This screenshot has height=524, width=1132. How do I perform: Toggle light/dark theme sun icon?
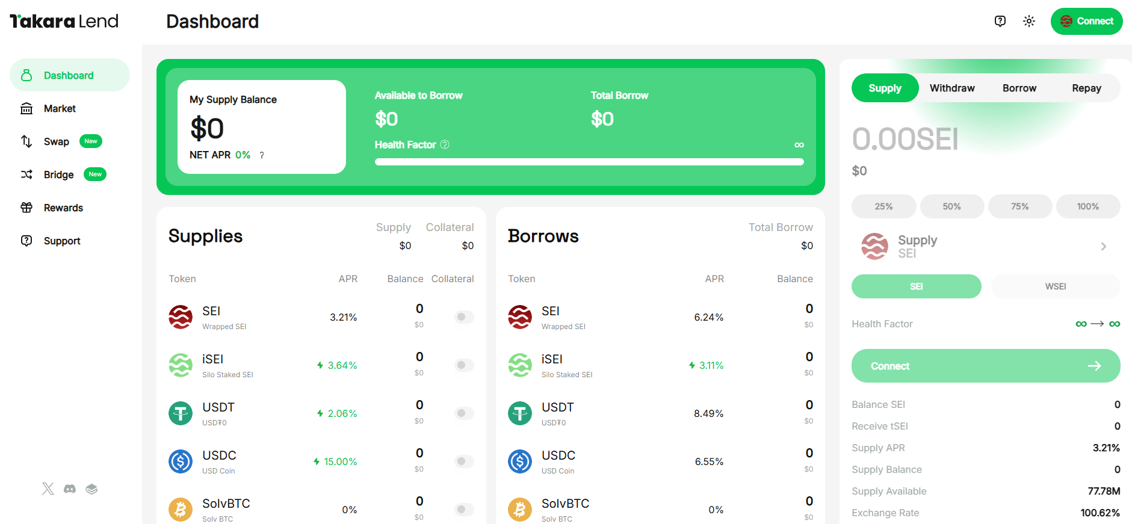1028,21
